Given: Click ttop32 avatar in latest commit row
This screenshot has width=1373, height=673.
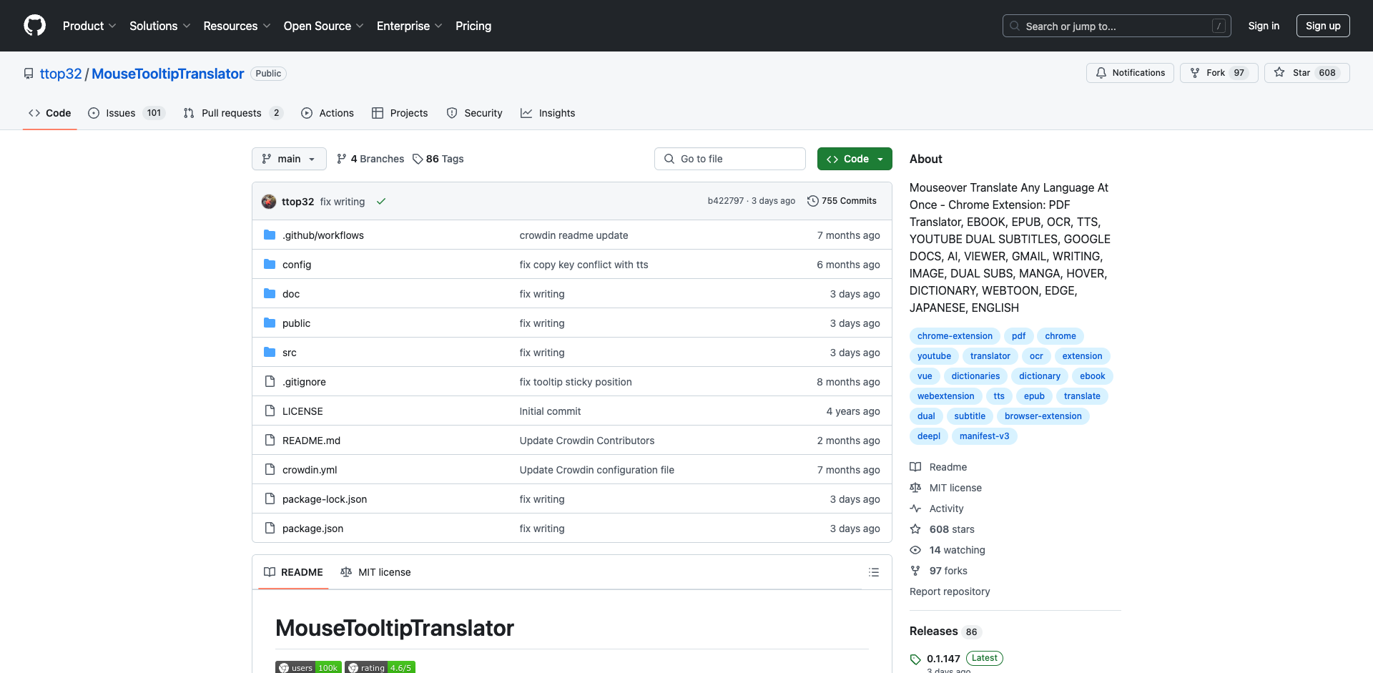Looking at the screenshot, I should pyautogui.click(x=269, y=202).
